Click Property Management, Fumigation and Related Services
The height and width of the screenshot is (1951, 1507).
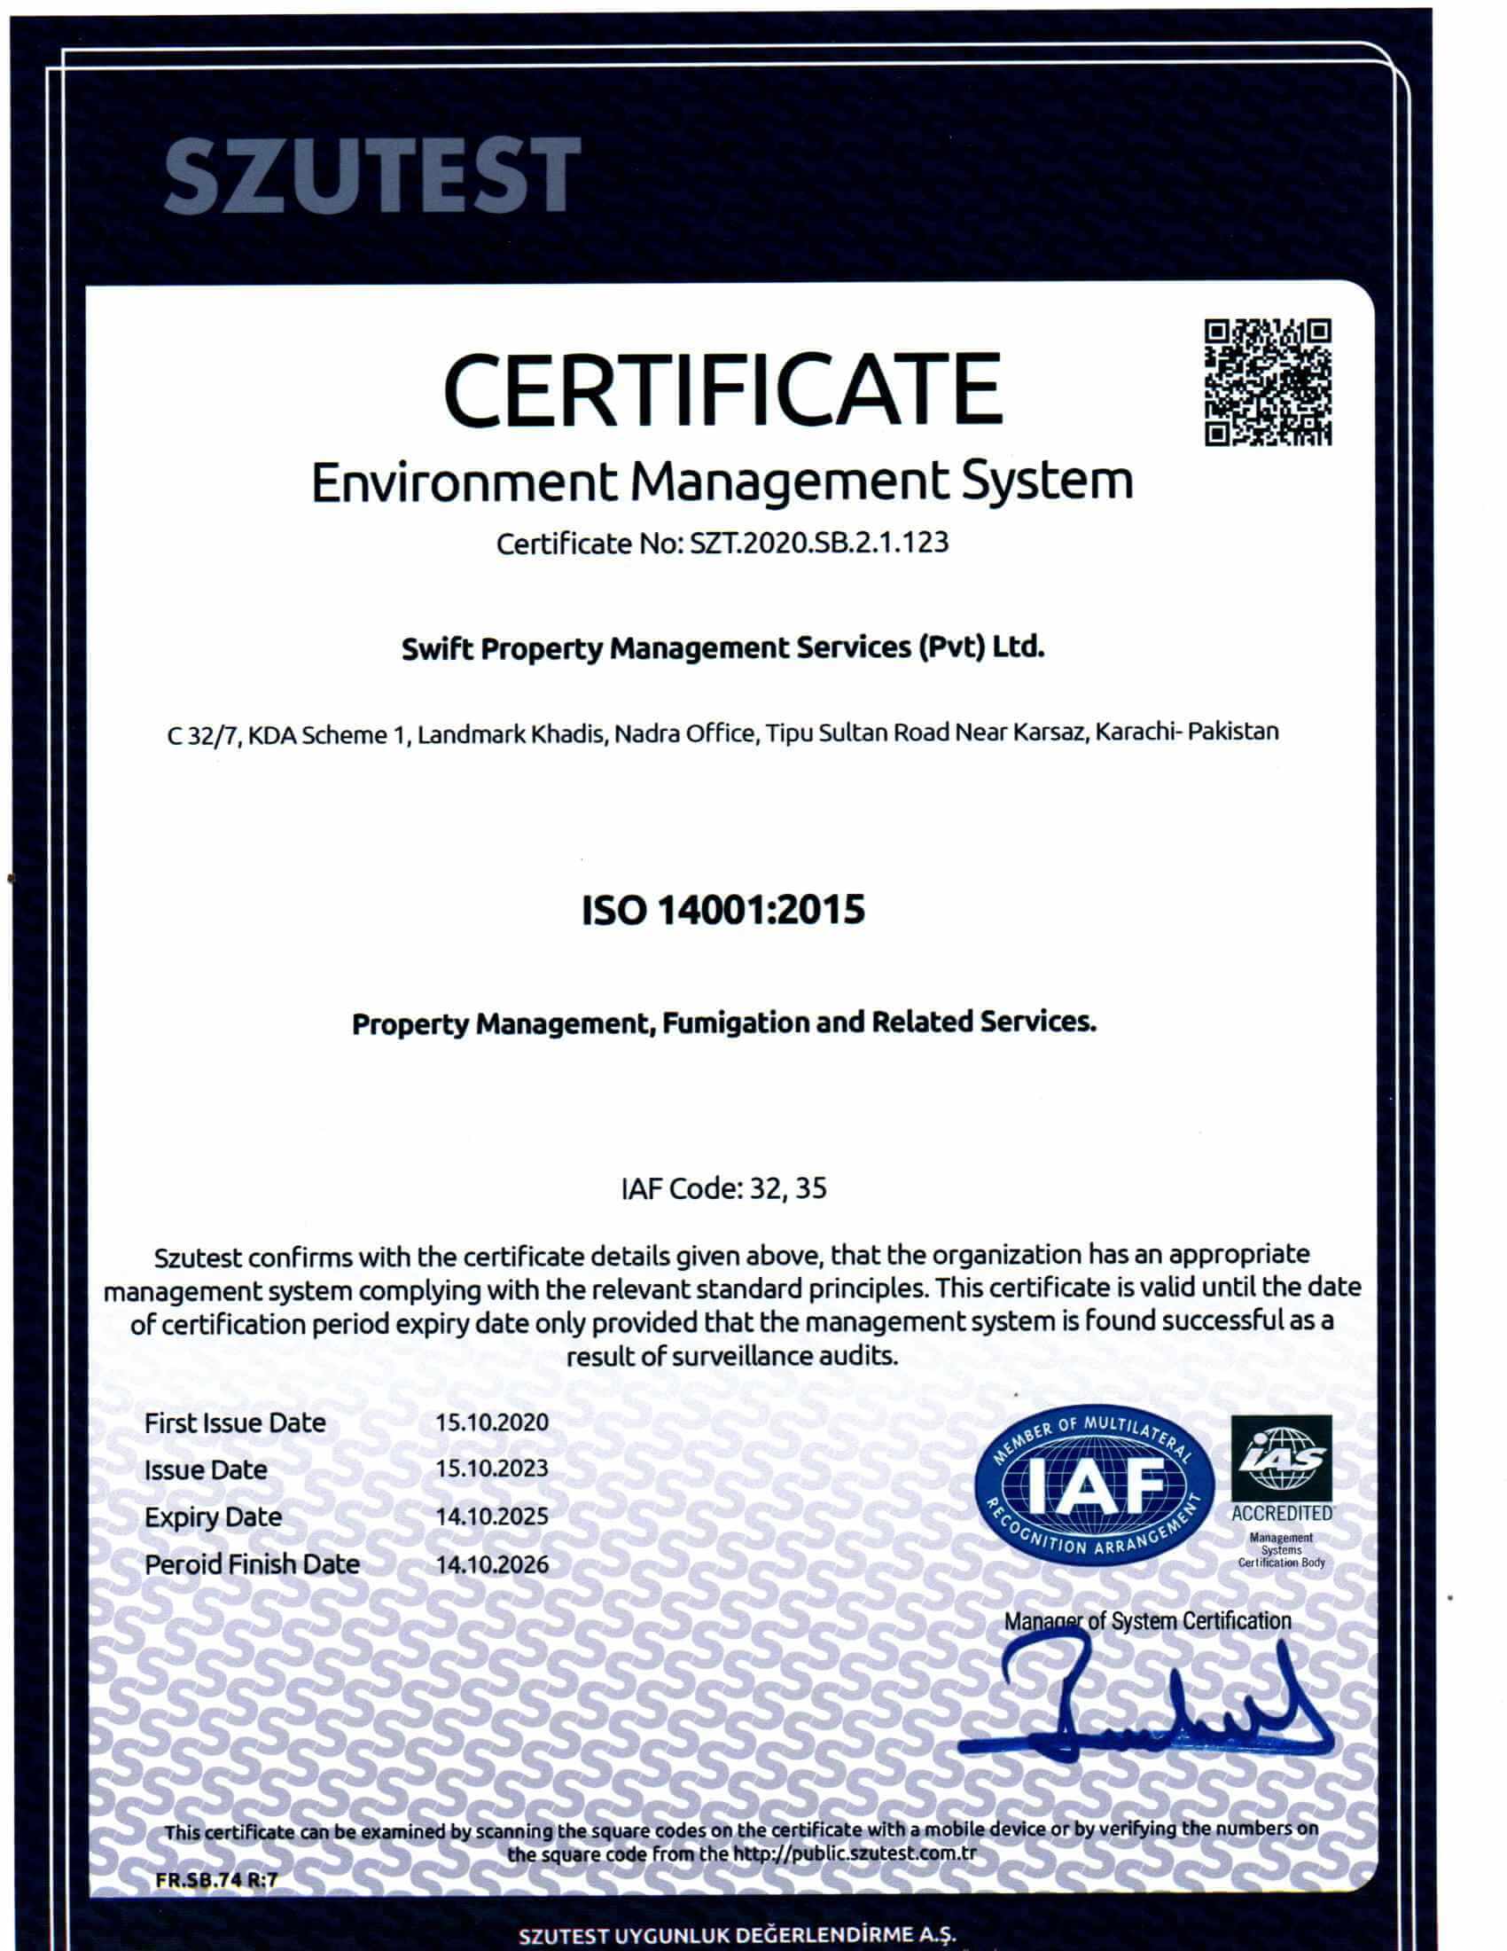(723, 1023)
